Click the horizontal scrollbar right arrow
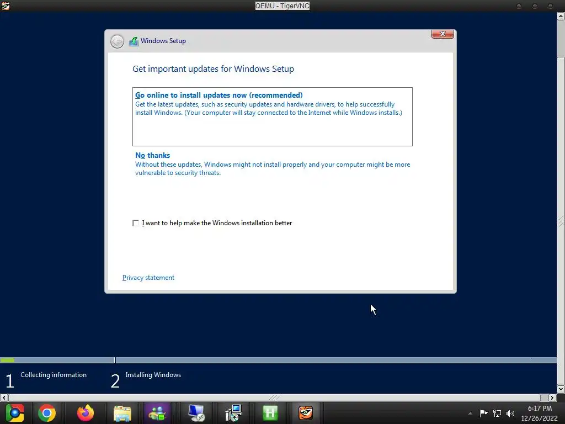The width and height of the screenshot is (565, 424). tap(552, 397)
